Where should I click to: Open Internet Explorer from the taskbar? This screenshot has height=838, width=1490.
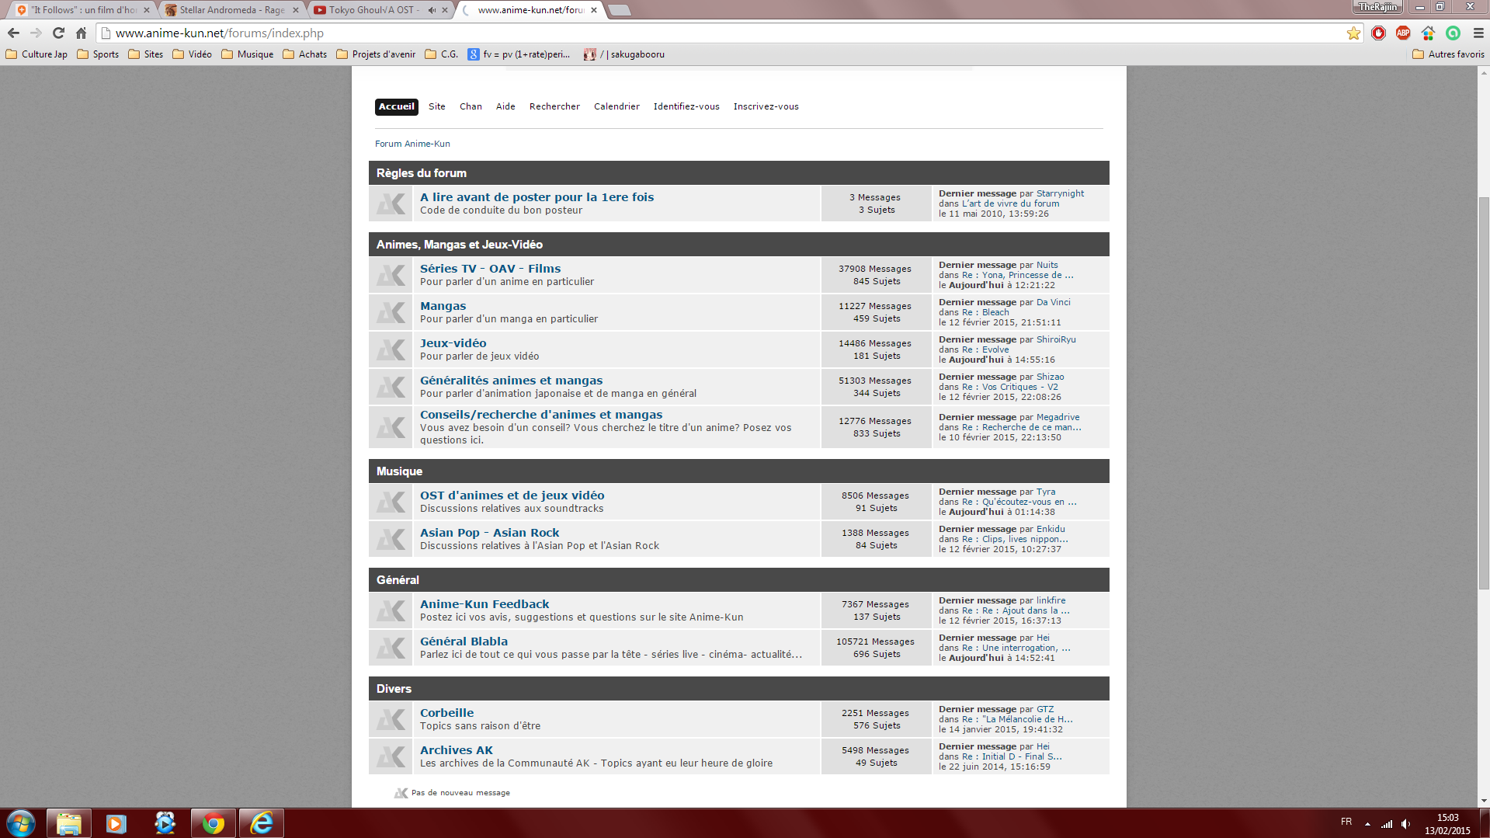[x=262, y=823]
